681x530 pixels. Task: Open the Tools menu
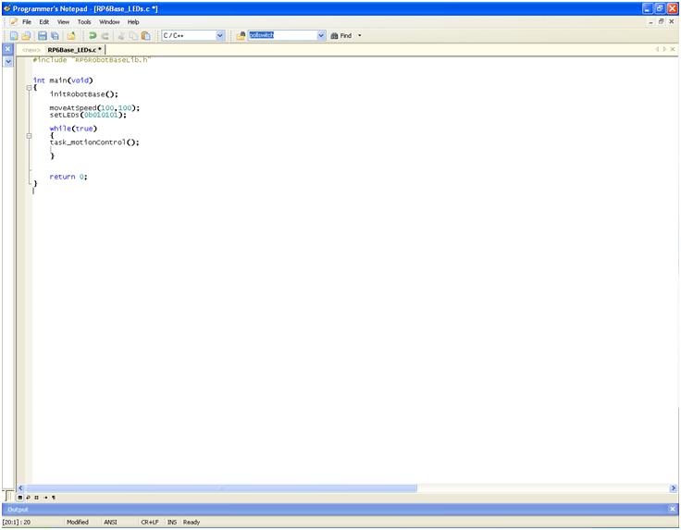(x=84, y=21)
